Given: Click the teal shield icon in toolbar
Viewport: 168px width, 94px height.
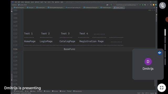Looking at the screenshot, I should (x=156, y=5).
